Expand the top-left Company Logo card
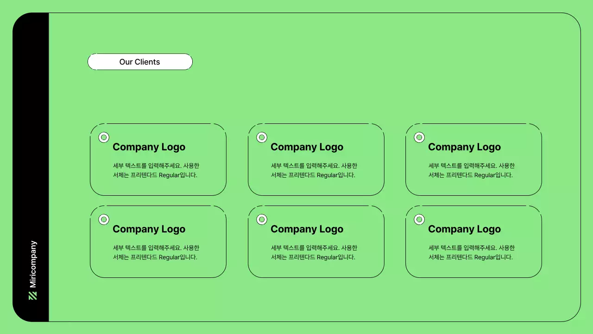 pyautogui.click(x=158, y=160)
